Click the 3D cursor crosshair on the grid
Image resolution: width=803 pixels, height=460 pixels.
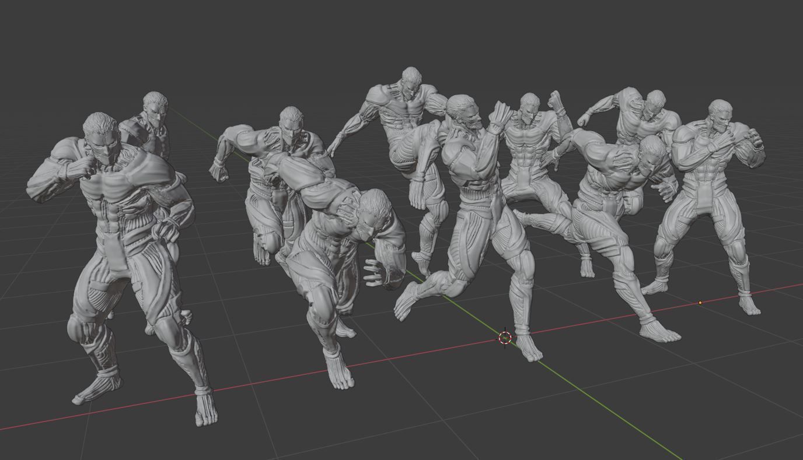click(505, 338)
